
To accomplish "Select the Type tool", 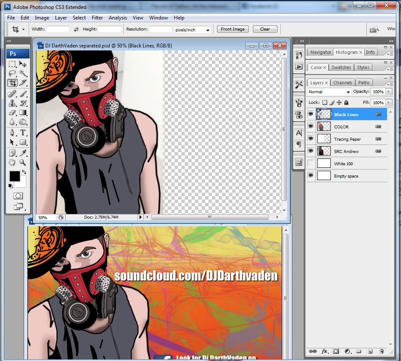I will pos(23,133).
